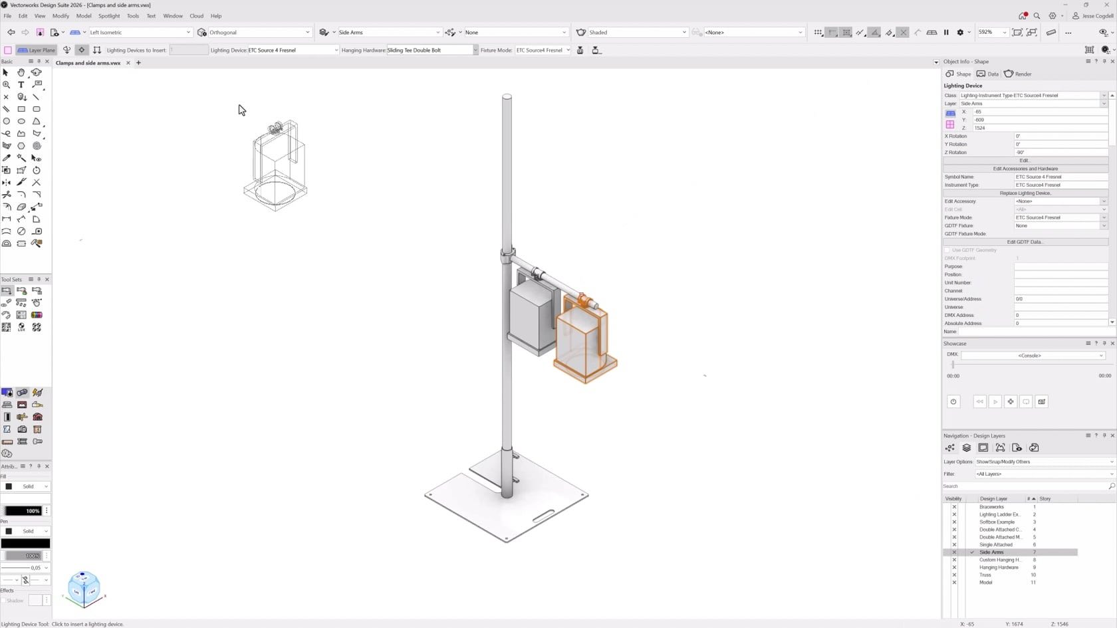
Task: Click the view cube orientation widget
Action: (84, 589)
